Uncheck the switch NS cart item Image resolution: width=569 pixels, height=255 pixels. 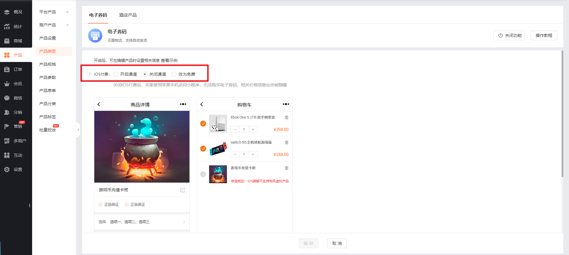pyautogui.click(x=203, y=149)
